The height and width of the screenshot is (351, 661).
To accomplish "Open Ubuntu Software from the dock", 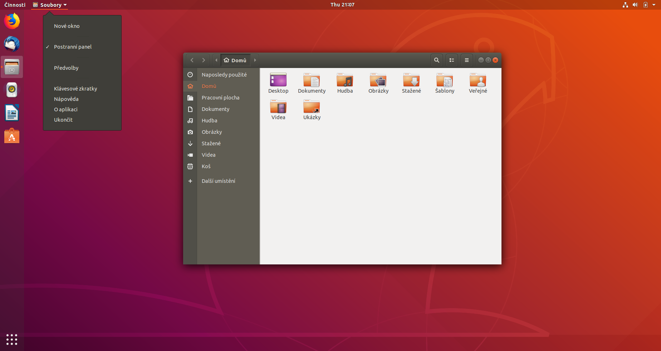I will point(12,136).
